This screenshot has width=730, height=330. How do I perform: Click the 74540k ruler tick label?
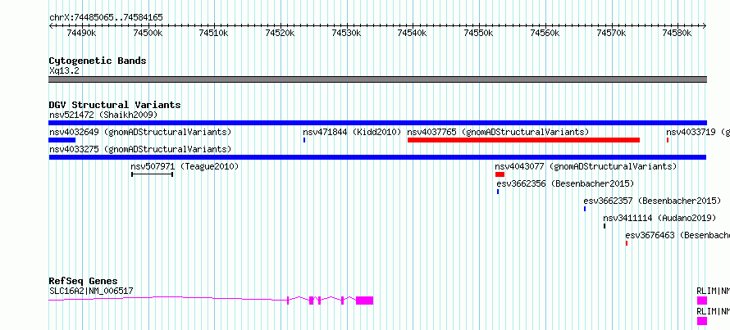pos(413,33)
